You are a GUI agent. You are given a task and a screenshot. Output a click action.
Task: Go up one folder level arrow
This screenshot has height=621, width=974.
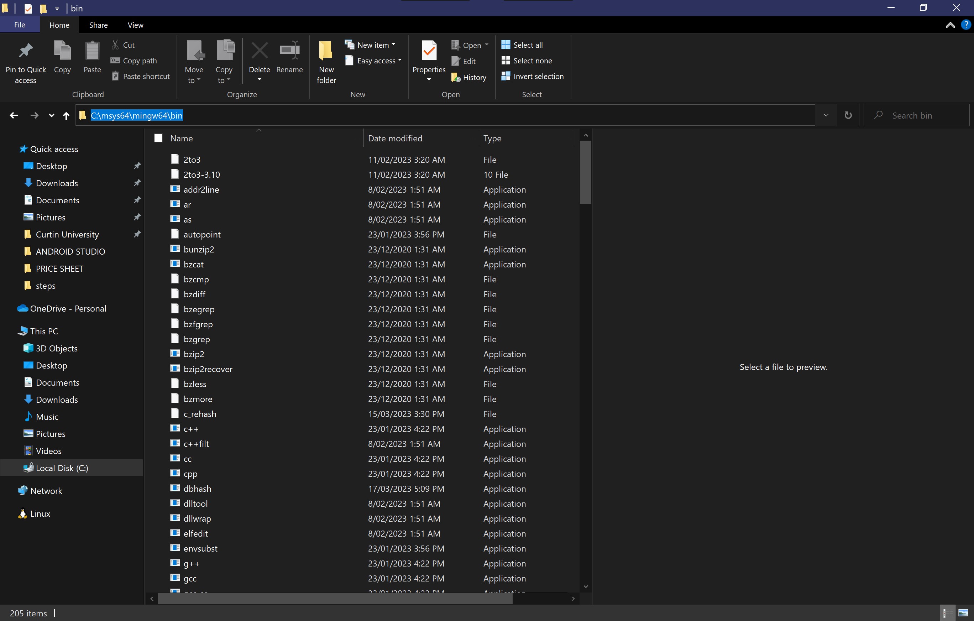coord(66,116)
